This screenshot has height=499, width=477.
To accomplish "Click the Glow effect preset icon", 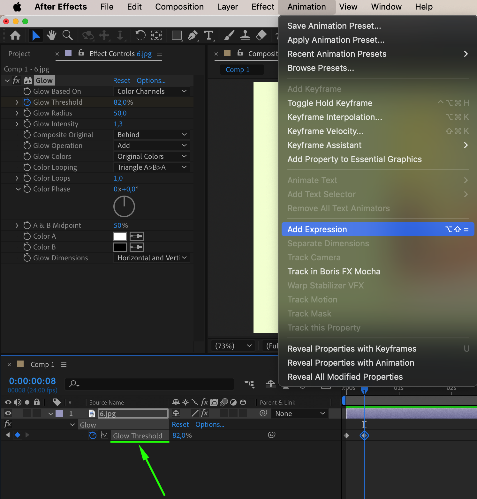I will pos(28,81).
